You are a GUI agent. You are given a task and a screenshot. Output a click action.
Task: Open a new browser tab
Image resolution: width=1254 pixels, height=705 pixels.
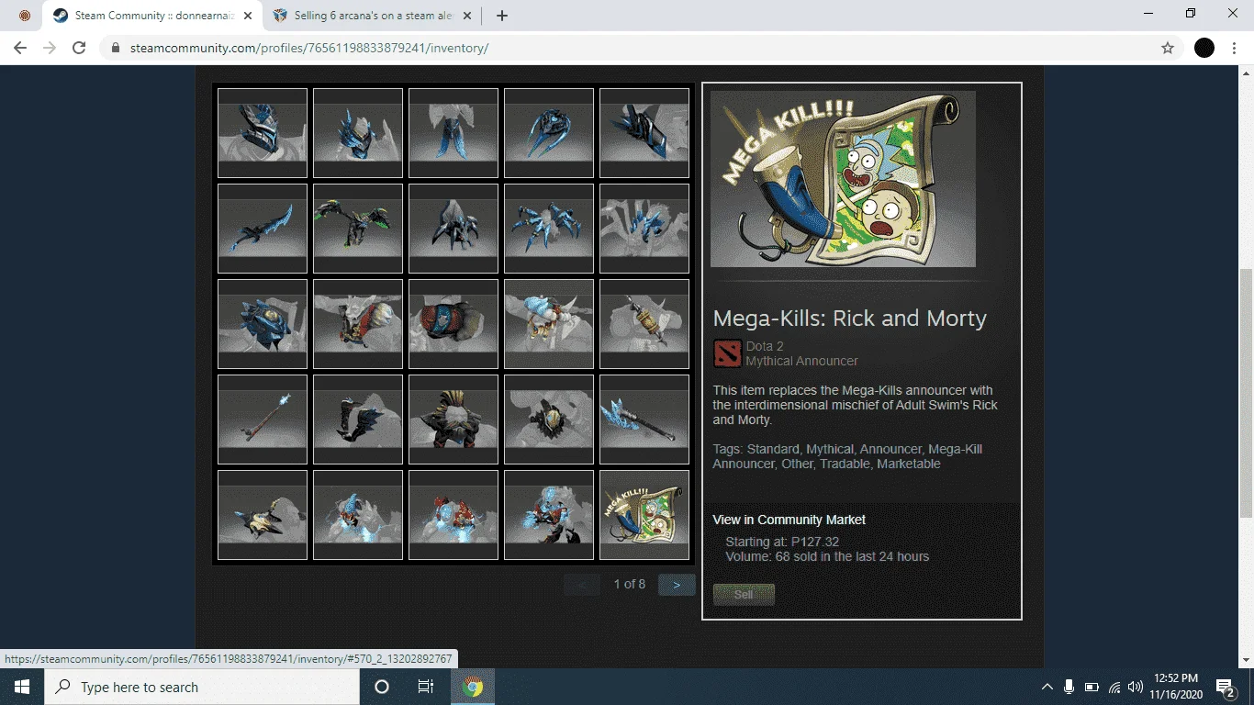(x=502, y=16)
